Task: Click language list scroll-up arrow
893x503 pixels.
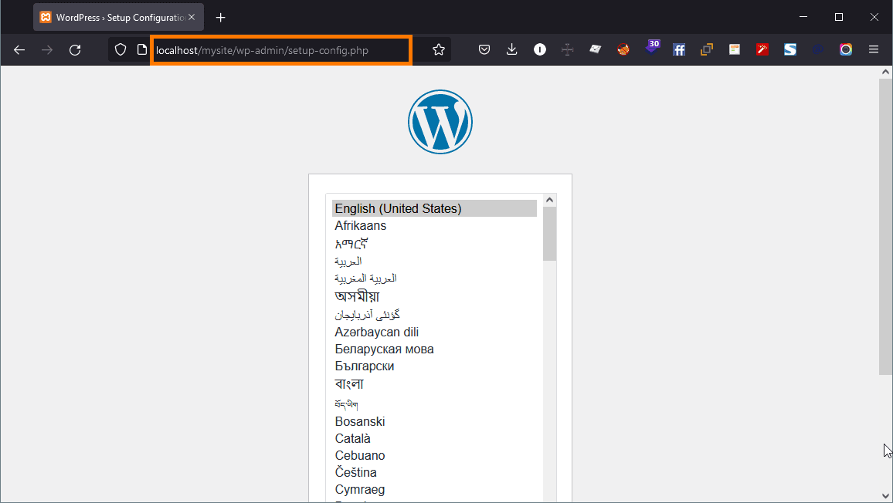Action: click(549, 200)
